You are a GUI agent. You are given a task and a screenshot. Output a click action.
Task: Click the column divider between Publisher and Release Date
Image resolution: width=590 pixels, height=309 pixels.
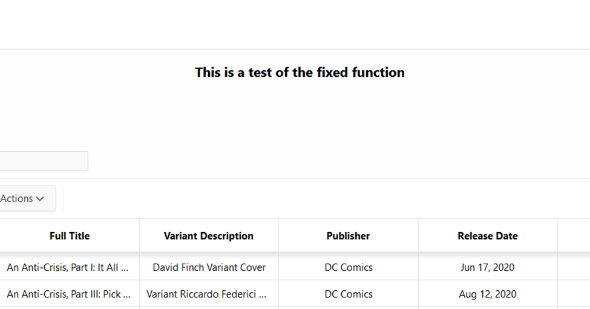(418, 235)
